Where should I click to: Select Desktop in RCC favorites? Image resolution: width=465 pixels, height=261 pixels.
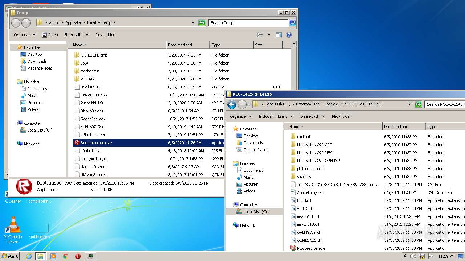247,136
